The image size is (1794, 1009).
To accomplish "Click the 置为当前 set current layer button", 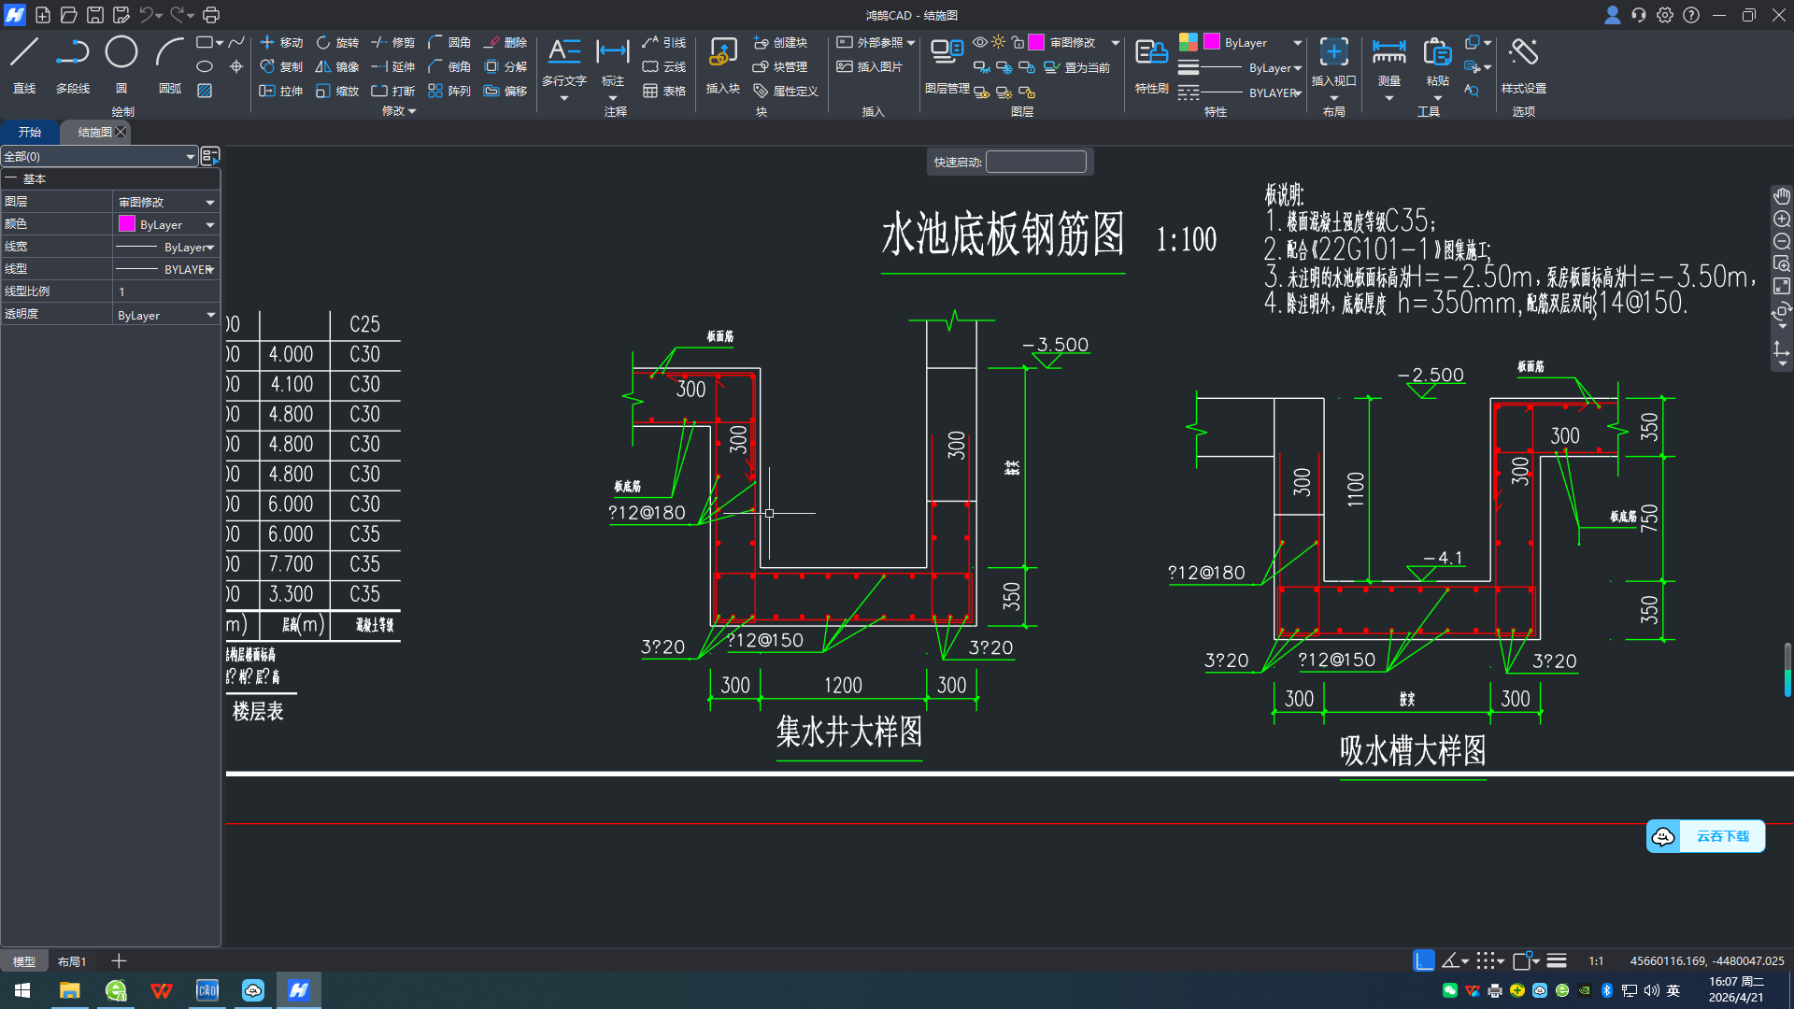I will (1077, 67).
